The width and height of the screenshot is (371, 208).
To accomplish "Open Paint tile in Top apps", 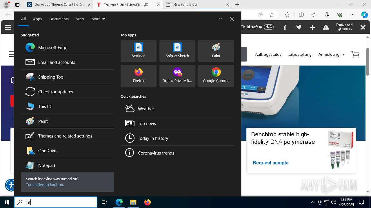I will click(216, 51).
